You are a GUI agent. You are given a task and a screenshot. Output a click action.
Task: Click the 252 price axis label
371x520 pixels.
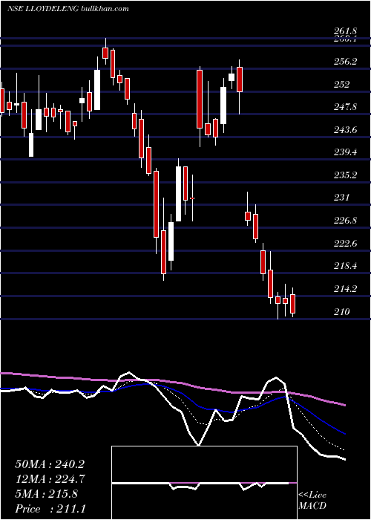click(342, 85)
